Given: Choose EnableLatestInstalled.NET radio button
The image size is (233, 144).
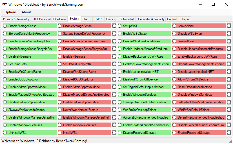Looking at the screenshot, I should (x=145, y=72).
